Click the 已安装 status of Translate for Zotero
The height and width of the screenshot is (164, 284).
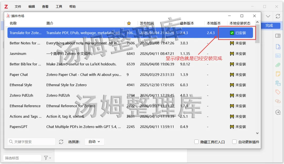(x=238, y=33)
